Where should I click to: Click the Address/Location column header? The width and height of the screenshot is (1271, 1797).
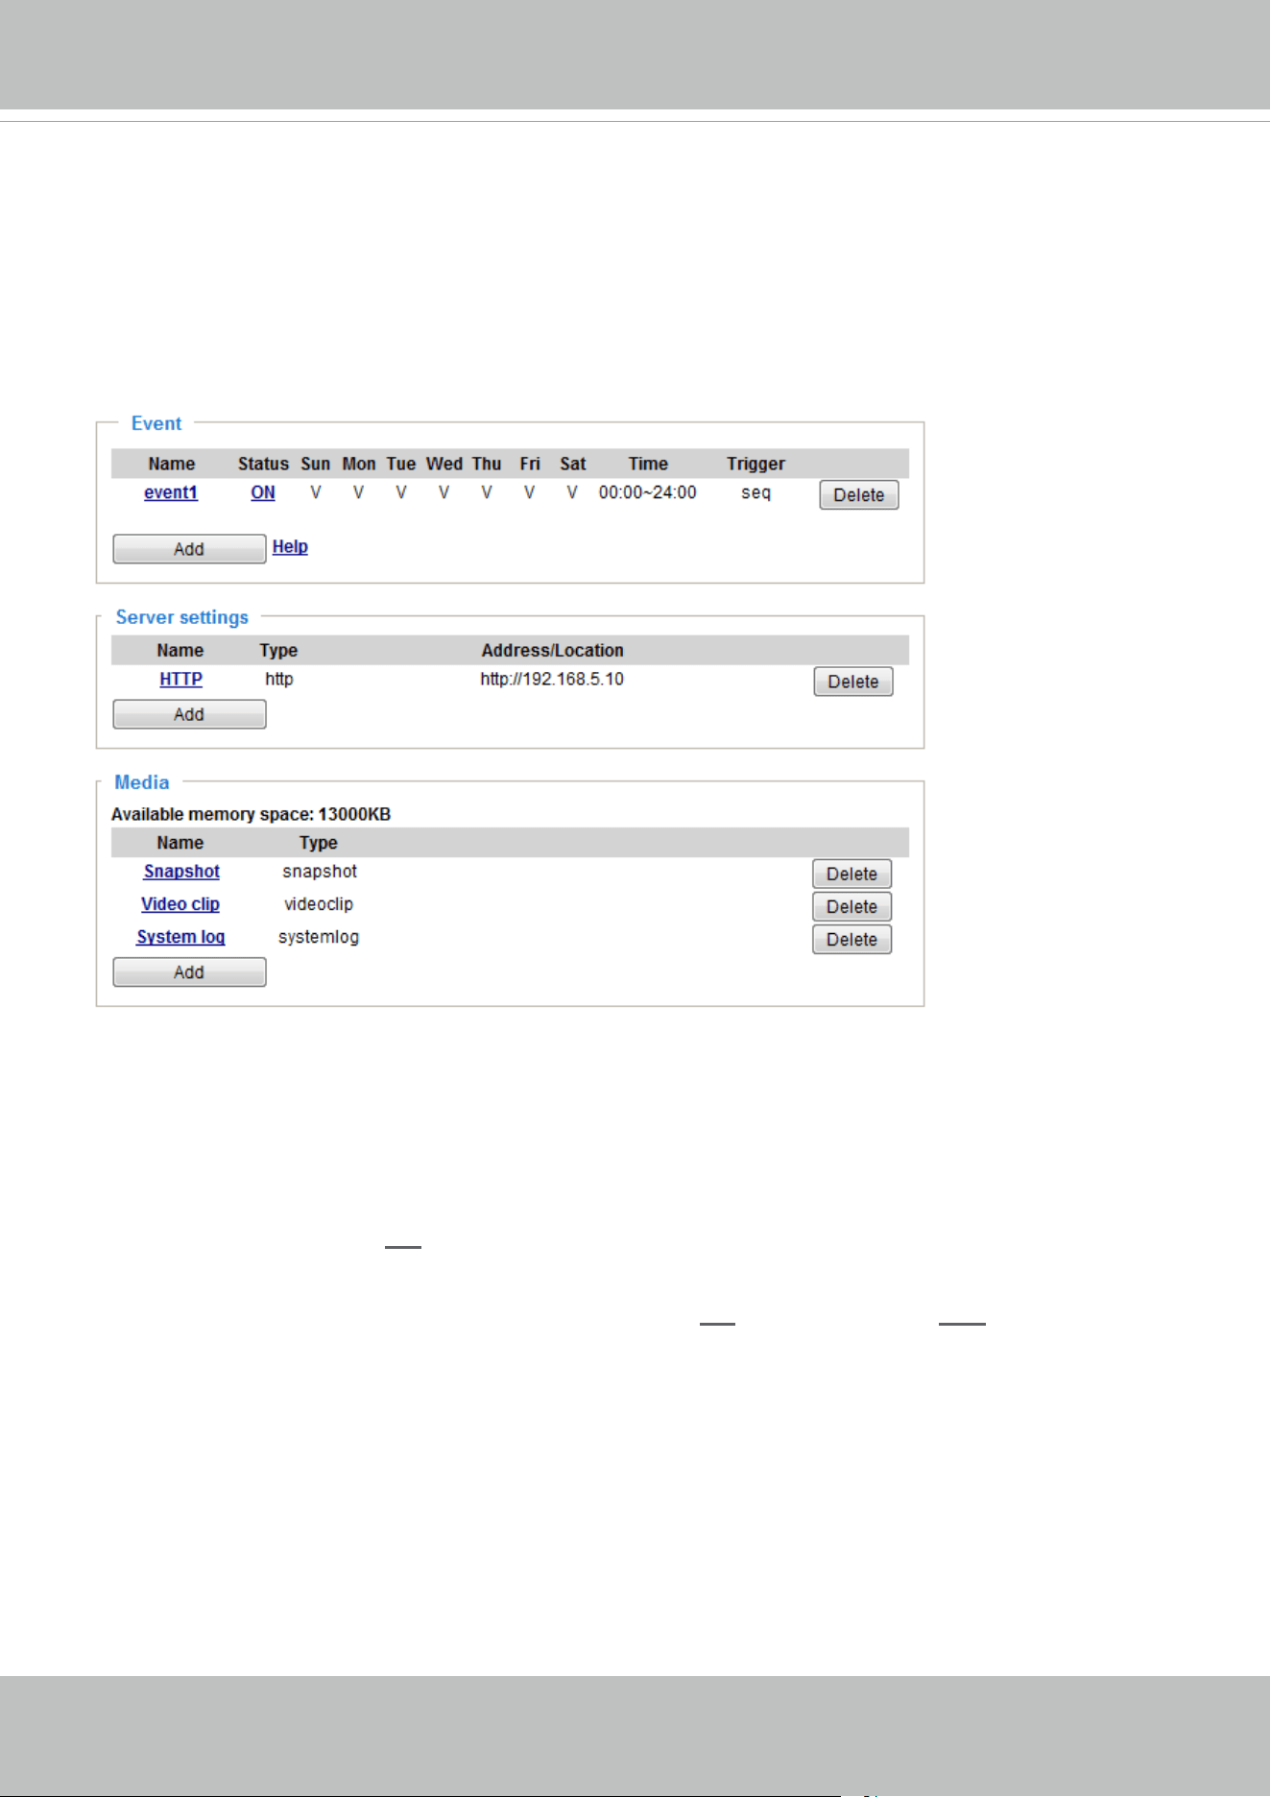pyautogui.click(x=553, y=650)
